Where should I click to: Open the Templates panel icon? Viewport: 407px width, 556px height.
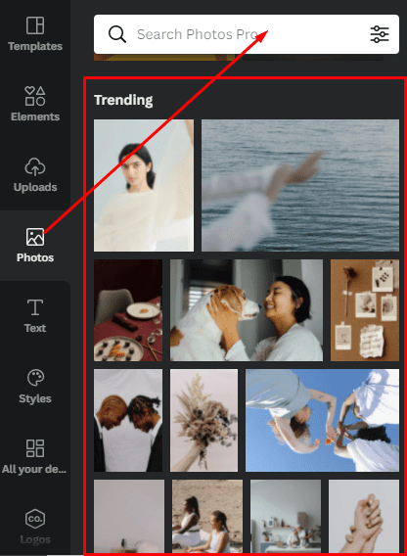35,25
